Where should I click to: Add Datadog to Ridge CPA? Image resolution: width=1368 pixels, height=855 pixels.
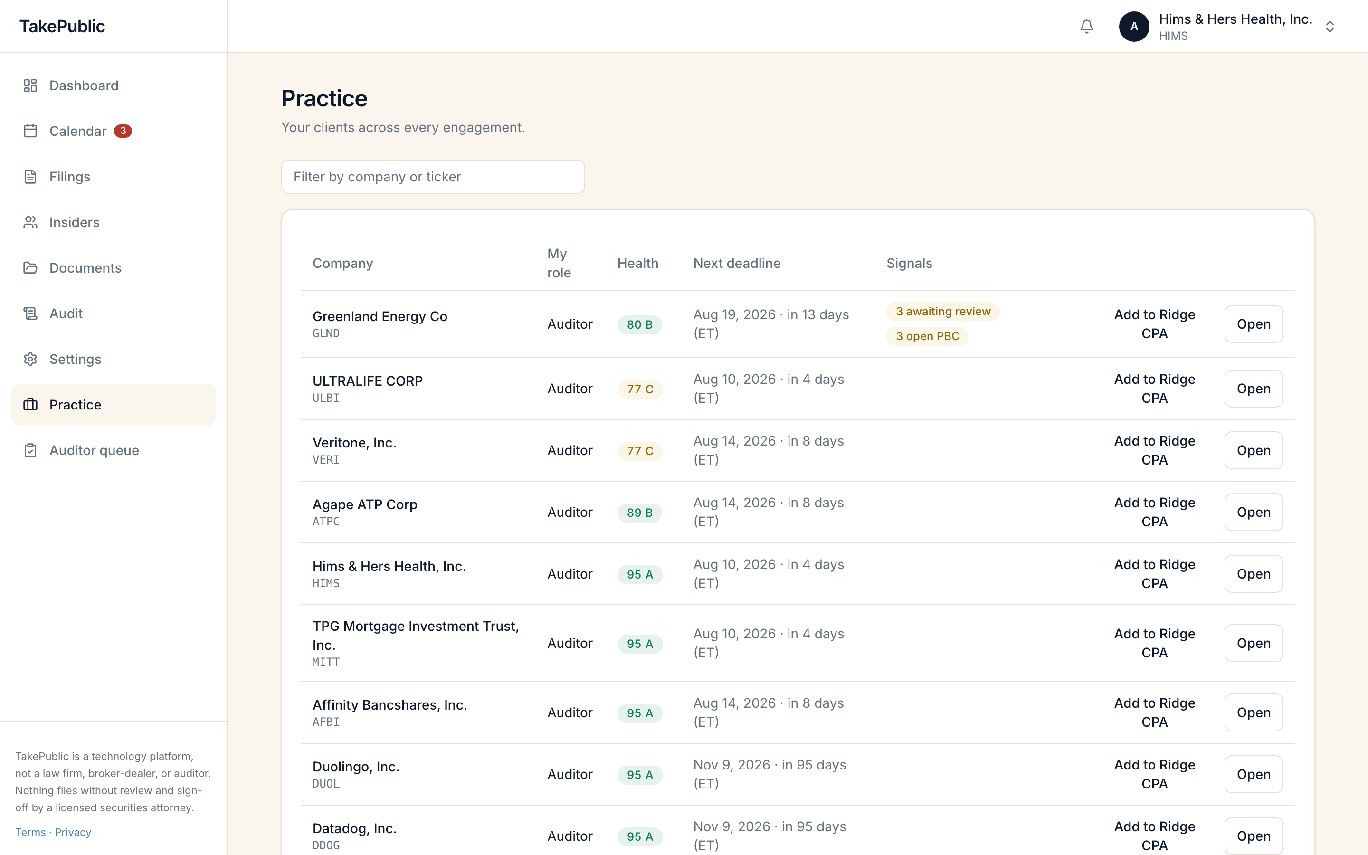[1154, 836]
